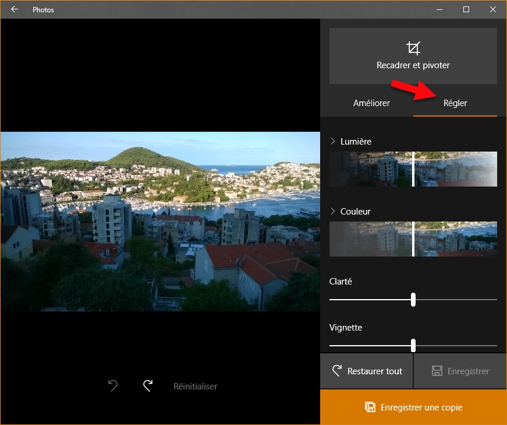Image resolution: width=507 pixels, height=425 pixels.
Task: Click the Couleur preview slider handle
Action: tap(413, 239)
